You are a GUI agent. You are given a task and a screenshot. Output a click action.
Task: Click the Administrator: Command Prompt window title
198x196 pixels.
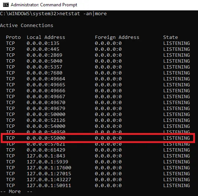[44, 5]
